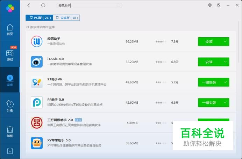Click the colorful app logo

click(x=10, y=8)
